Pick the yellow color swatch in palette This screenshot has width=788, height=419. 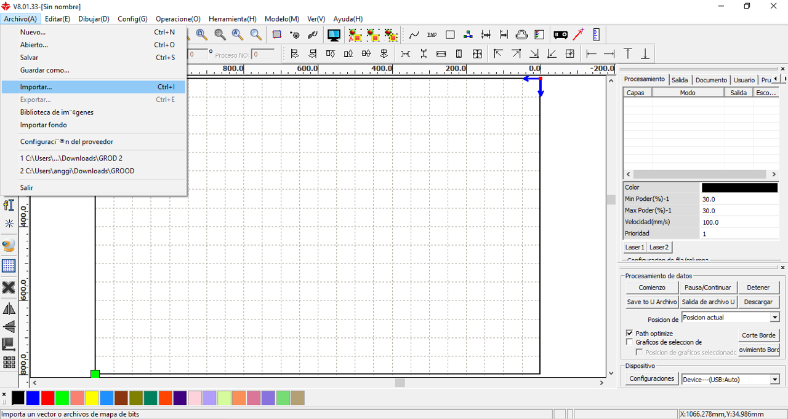(92, 398)
